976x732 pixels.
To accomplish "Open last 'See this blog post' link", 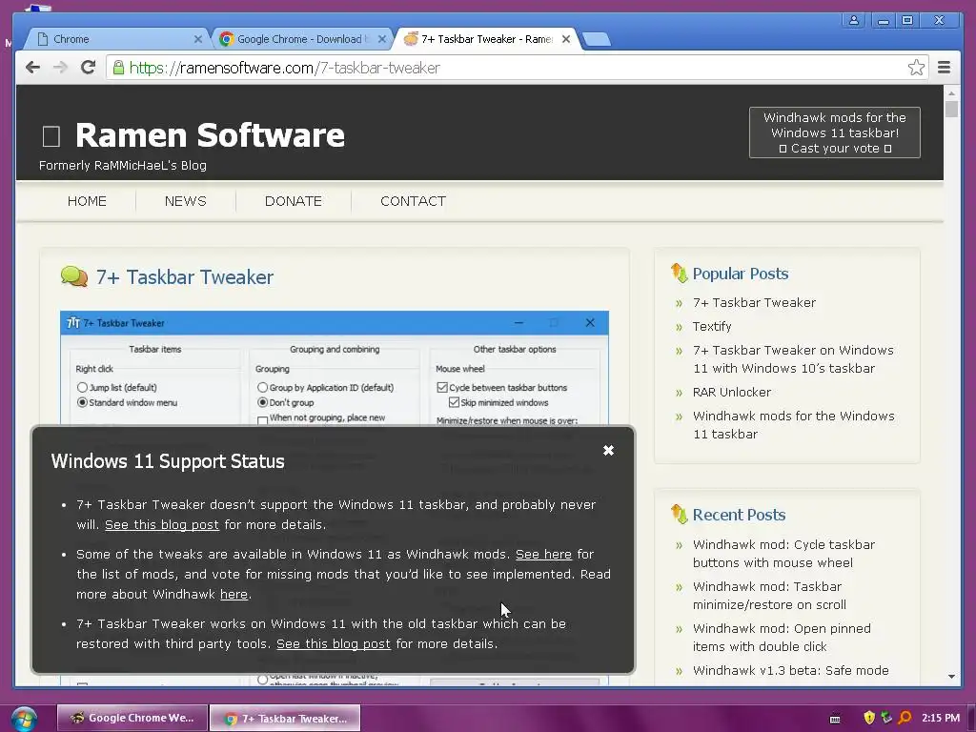I will [334, 643].
